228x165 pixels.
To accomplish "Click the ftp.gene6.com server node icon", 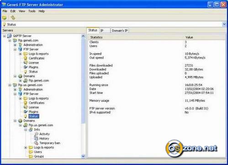I will pyautogui.click(x=15, y=41).
